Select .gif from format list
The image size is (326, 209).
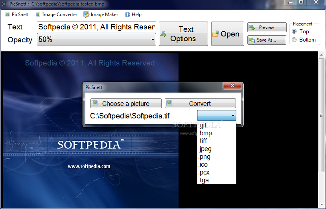point(217,125)
